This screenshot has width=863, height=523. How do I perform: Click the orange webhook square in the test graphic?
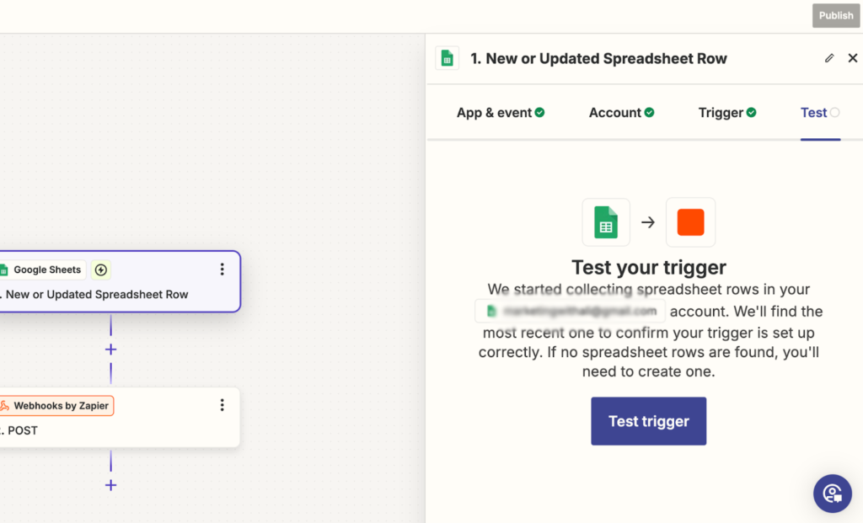pyautogui.click(x=690, y=221)
